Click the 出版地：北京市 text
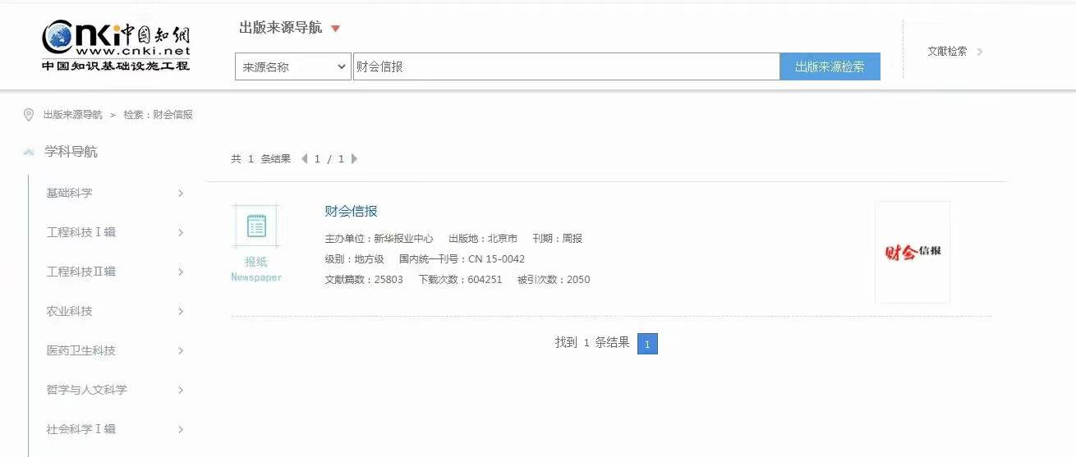Screen dimensions: 1076x457 (483, 239)
